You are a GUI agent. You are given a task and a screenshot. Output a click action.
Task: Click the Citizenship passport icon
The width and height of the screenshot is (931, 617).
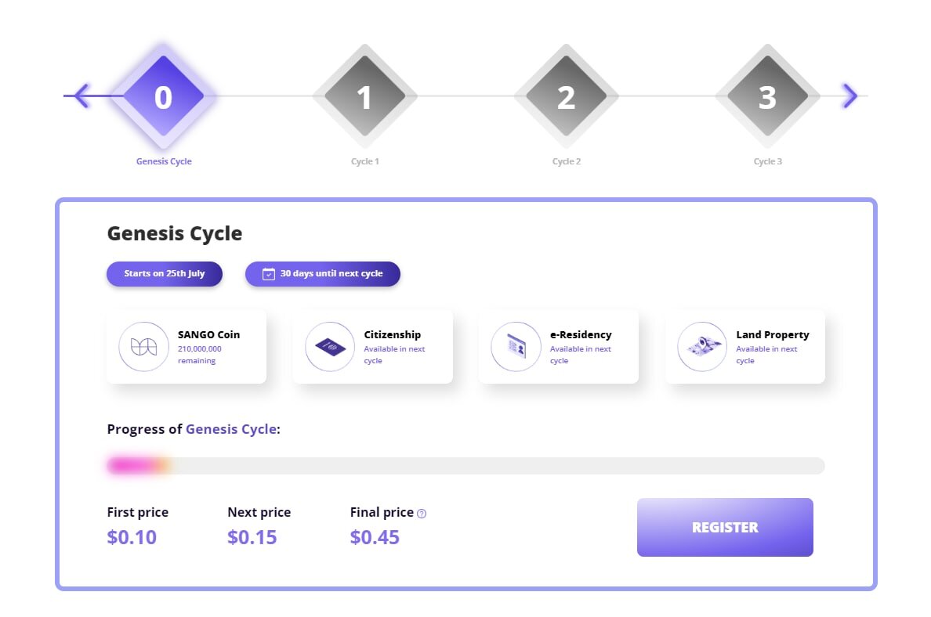point(330,346)
